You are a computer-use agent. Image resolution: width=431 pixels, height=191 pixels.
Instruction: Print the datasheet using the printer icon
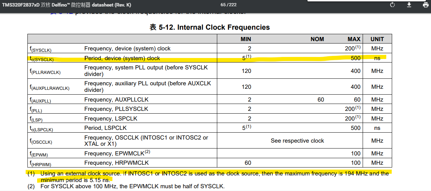click(x=426, y=5)
